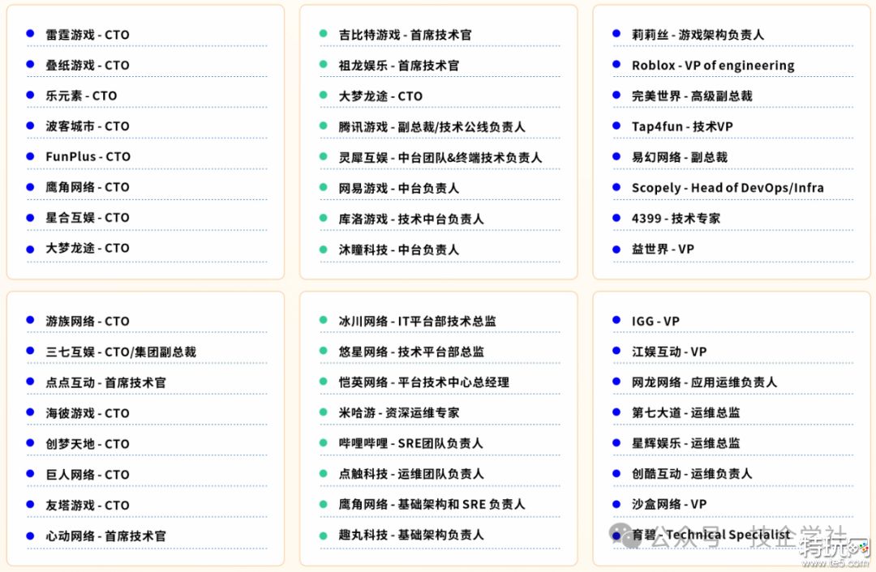Click the blue bullet beside 雷霆游戏 - CTO
Image resolution: width=876 pixels, height=572 pixels.
[x=30, y=34]
